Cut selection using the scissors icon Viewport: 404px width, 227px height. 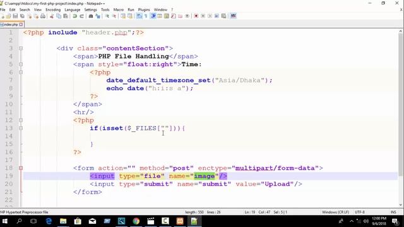52,16
